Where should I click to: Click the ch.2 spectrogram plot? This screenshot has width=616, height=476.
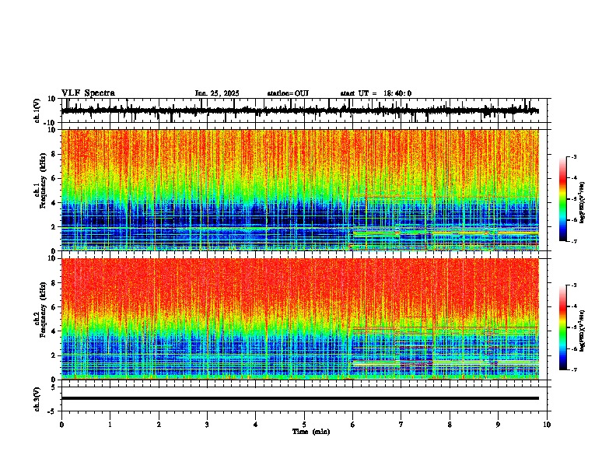(300, 319)
